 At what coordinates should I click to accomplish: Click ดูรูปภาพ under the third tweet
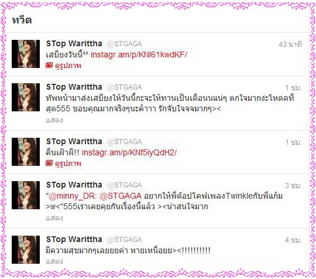tap(68, 164)
